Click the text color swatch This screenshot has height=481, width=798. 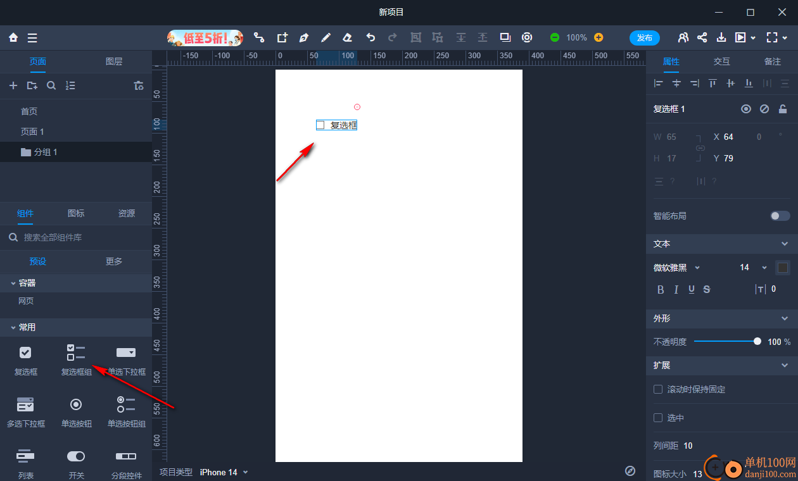[x=783, y=268]
